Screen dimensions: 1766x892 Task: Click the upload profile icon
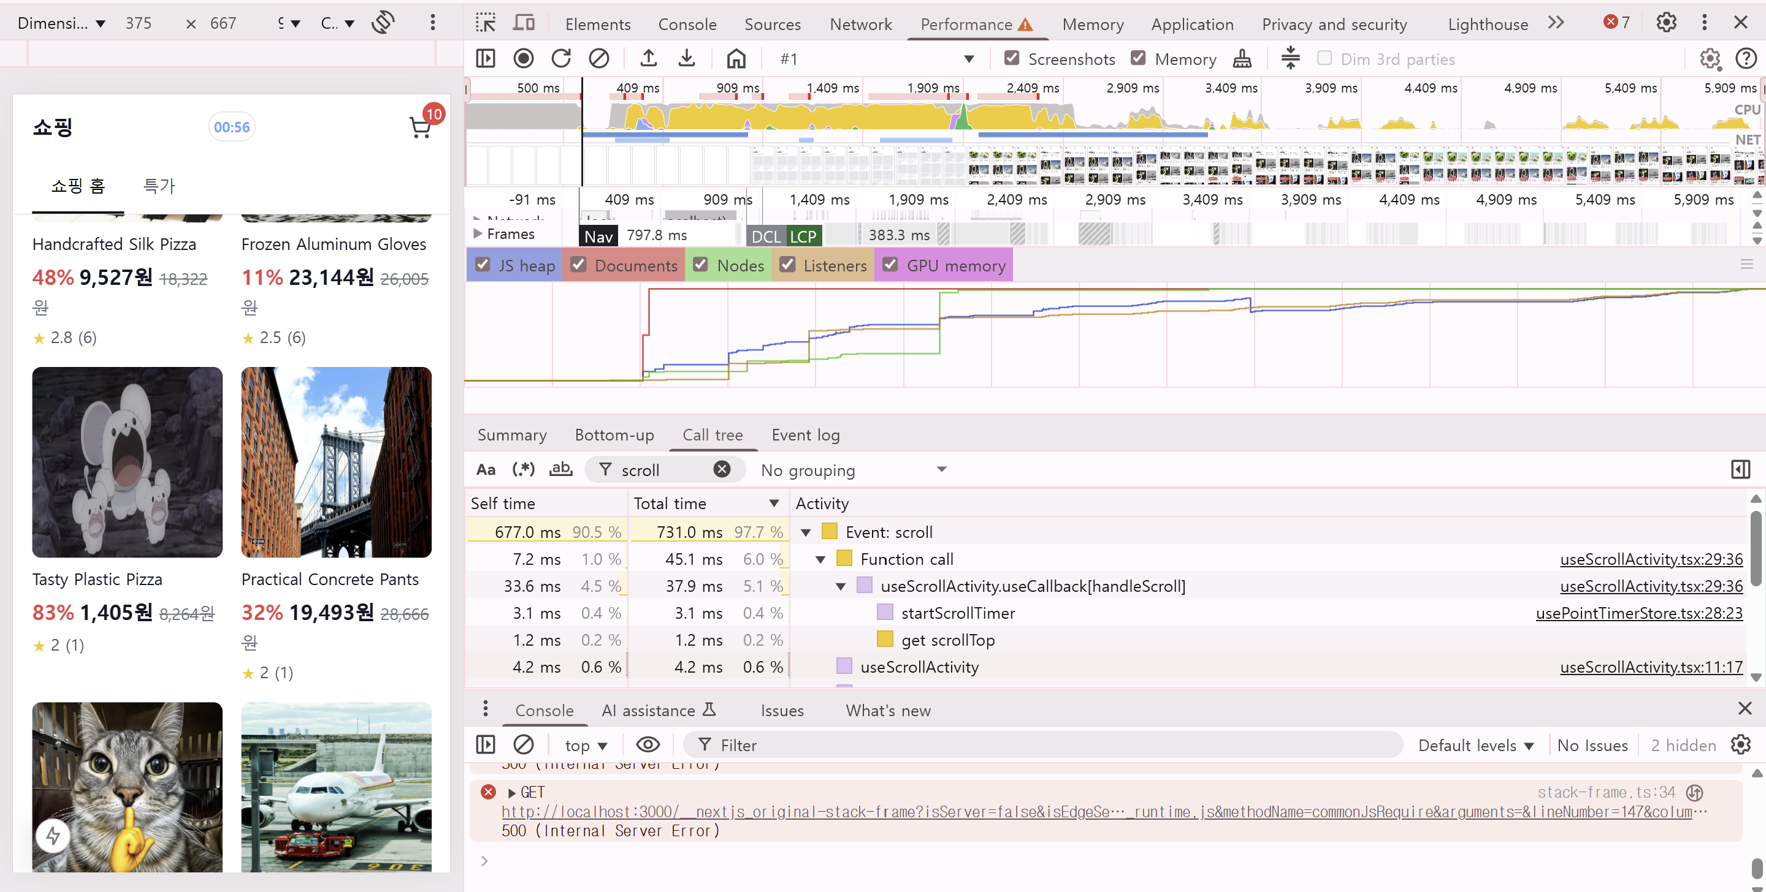(x=648, y=59)
